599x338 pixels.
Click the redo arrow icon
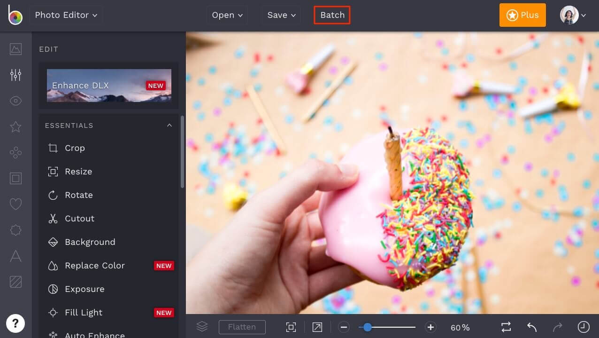[558, 327]
